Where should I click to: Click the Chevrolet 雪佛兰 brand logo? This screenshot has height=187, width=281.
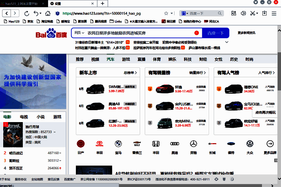(x=137, y=144)
